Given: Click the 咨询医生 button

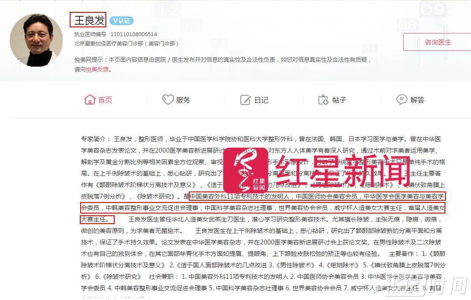Looking at the screenshot, I should tap(437, 42).
